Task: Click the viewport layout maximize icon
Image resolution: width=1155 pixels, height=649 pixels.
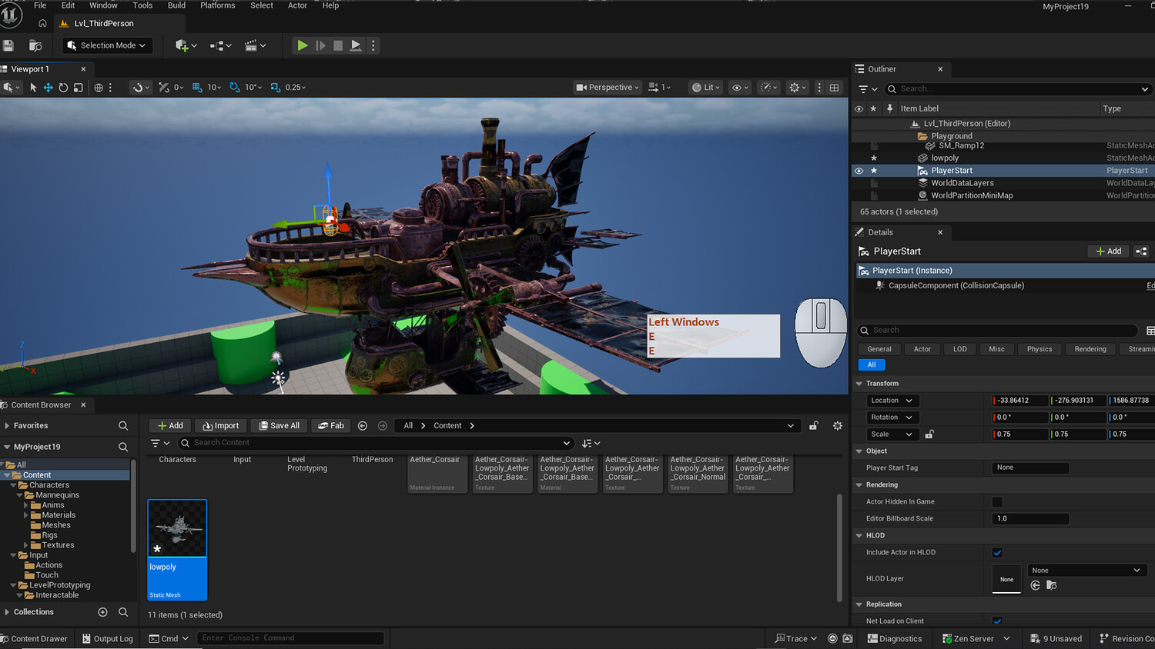Action: pos(834,88)
